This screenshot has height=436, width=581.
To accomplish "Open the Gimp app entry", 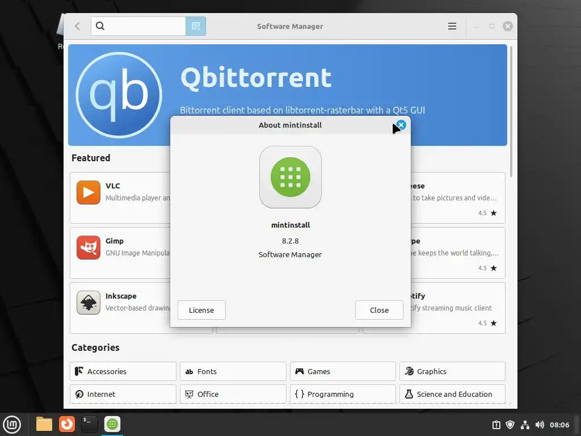I will click(x=120, y=253).
